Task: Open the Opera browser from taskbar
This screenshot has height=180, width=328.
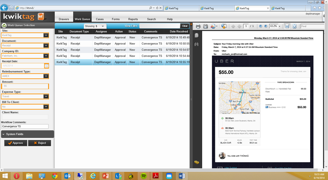Action: (16, 176)
